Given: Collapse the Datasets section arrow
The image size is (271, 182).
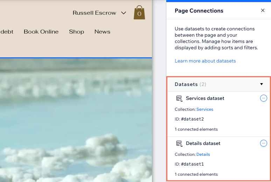Looking at the screenshot, I should 262,84.
